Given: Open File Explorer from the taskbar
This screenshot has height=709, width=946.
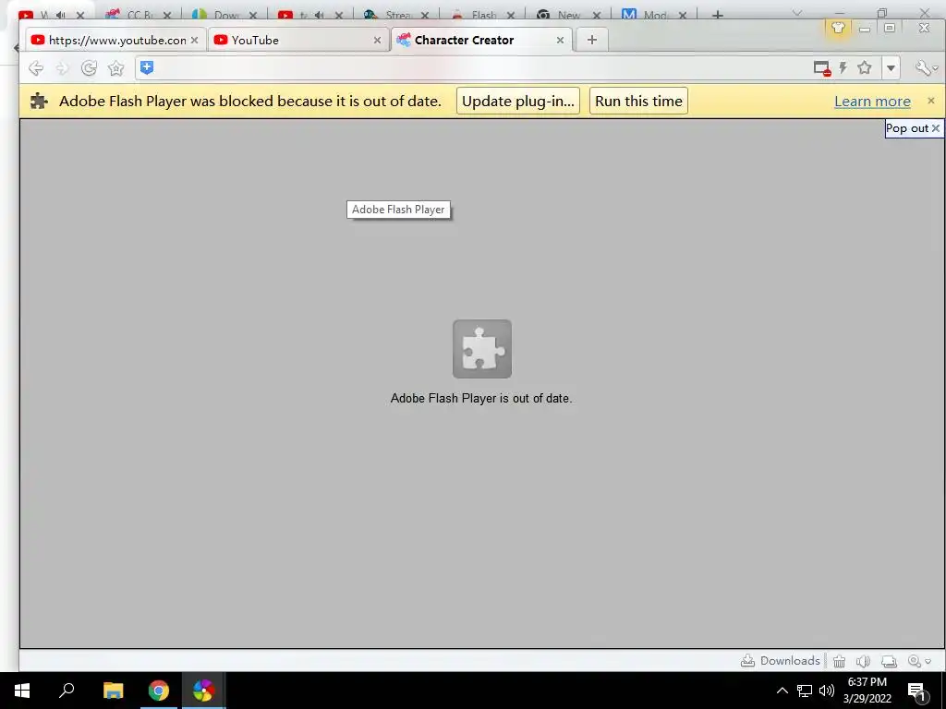Looking at the screenshot, I should coord(113,691).
